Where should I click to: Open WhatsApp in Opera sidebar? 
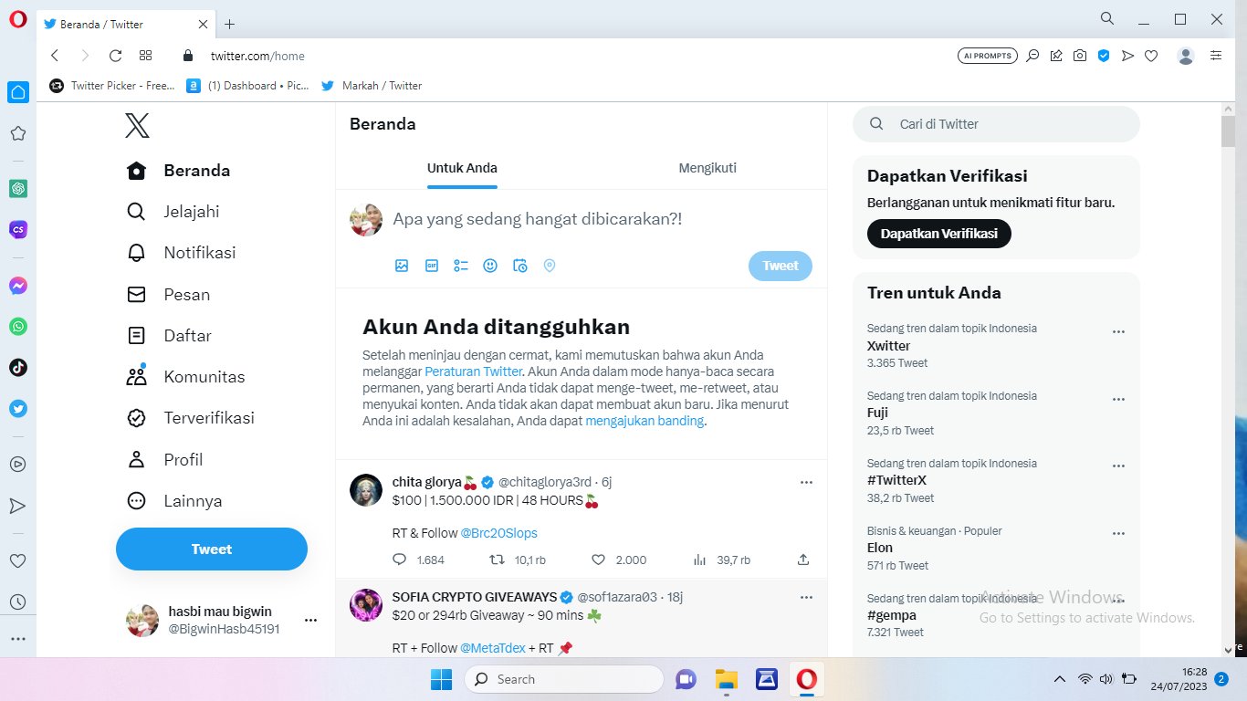coord(18,327)
